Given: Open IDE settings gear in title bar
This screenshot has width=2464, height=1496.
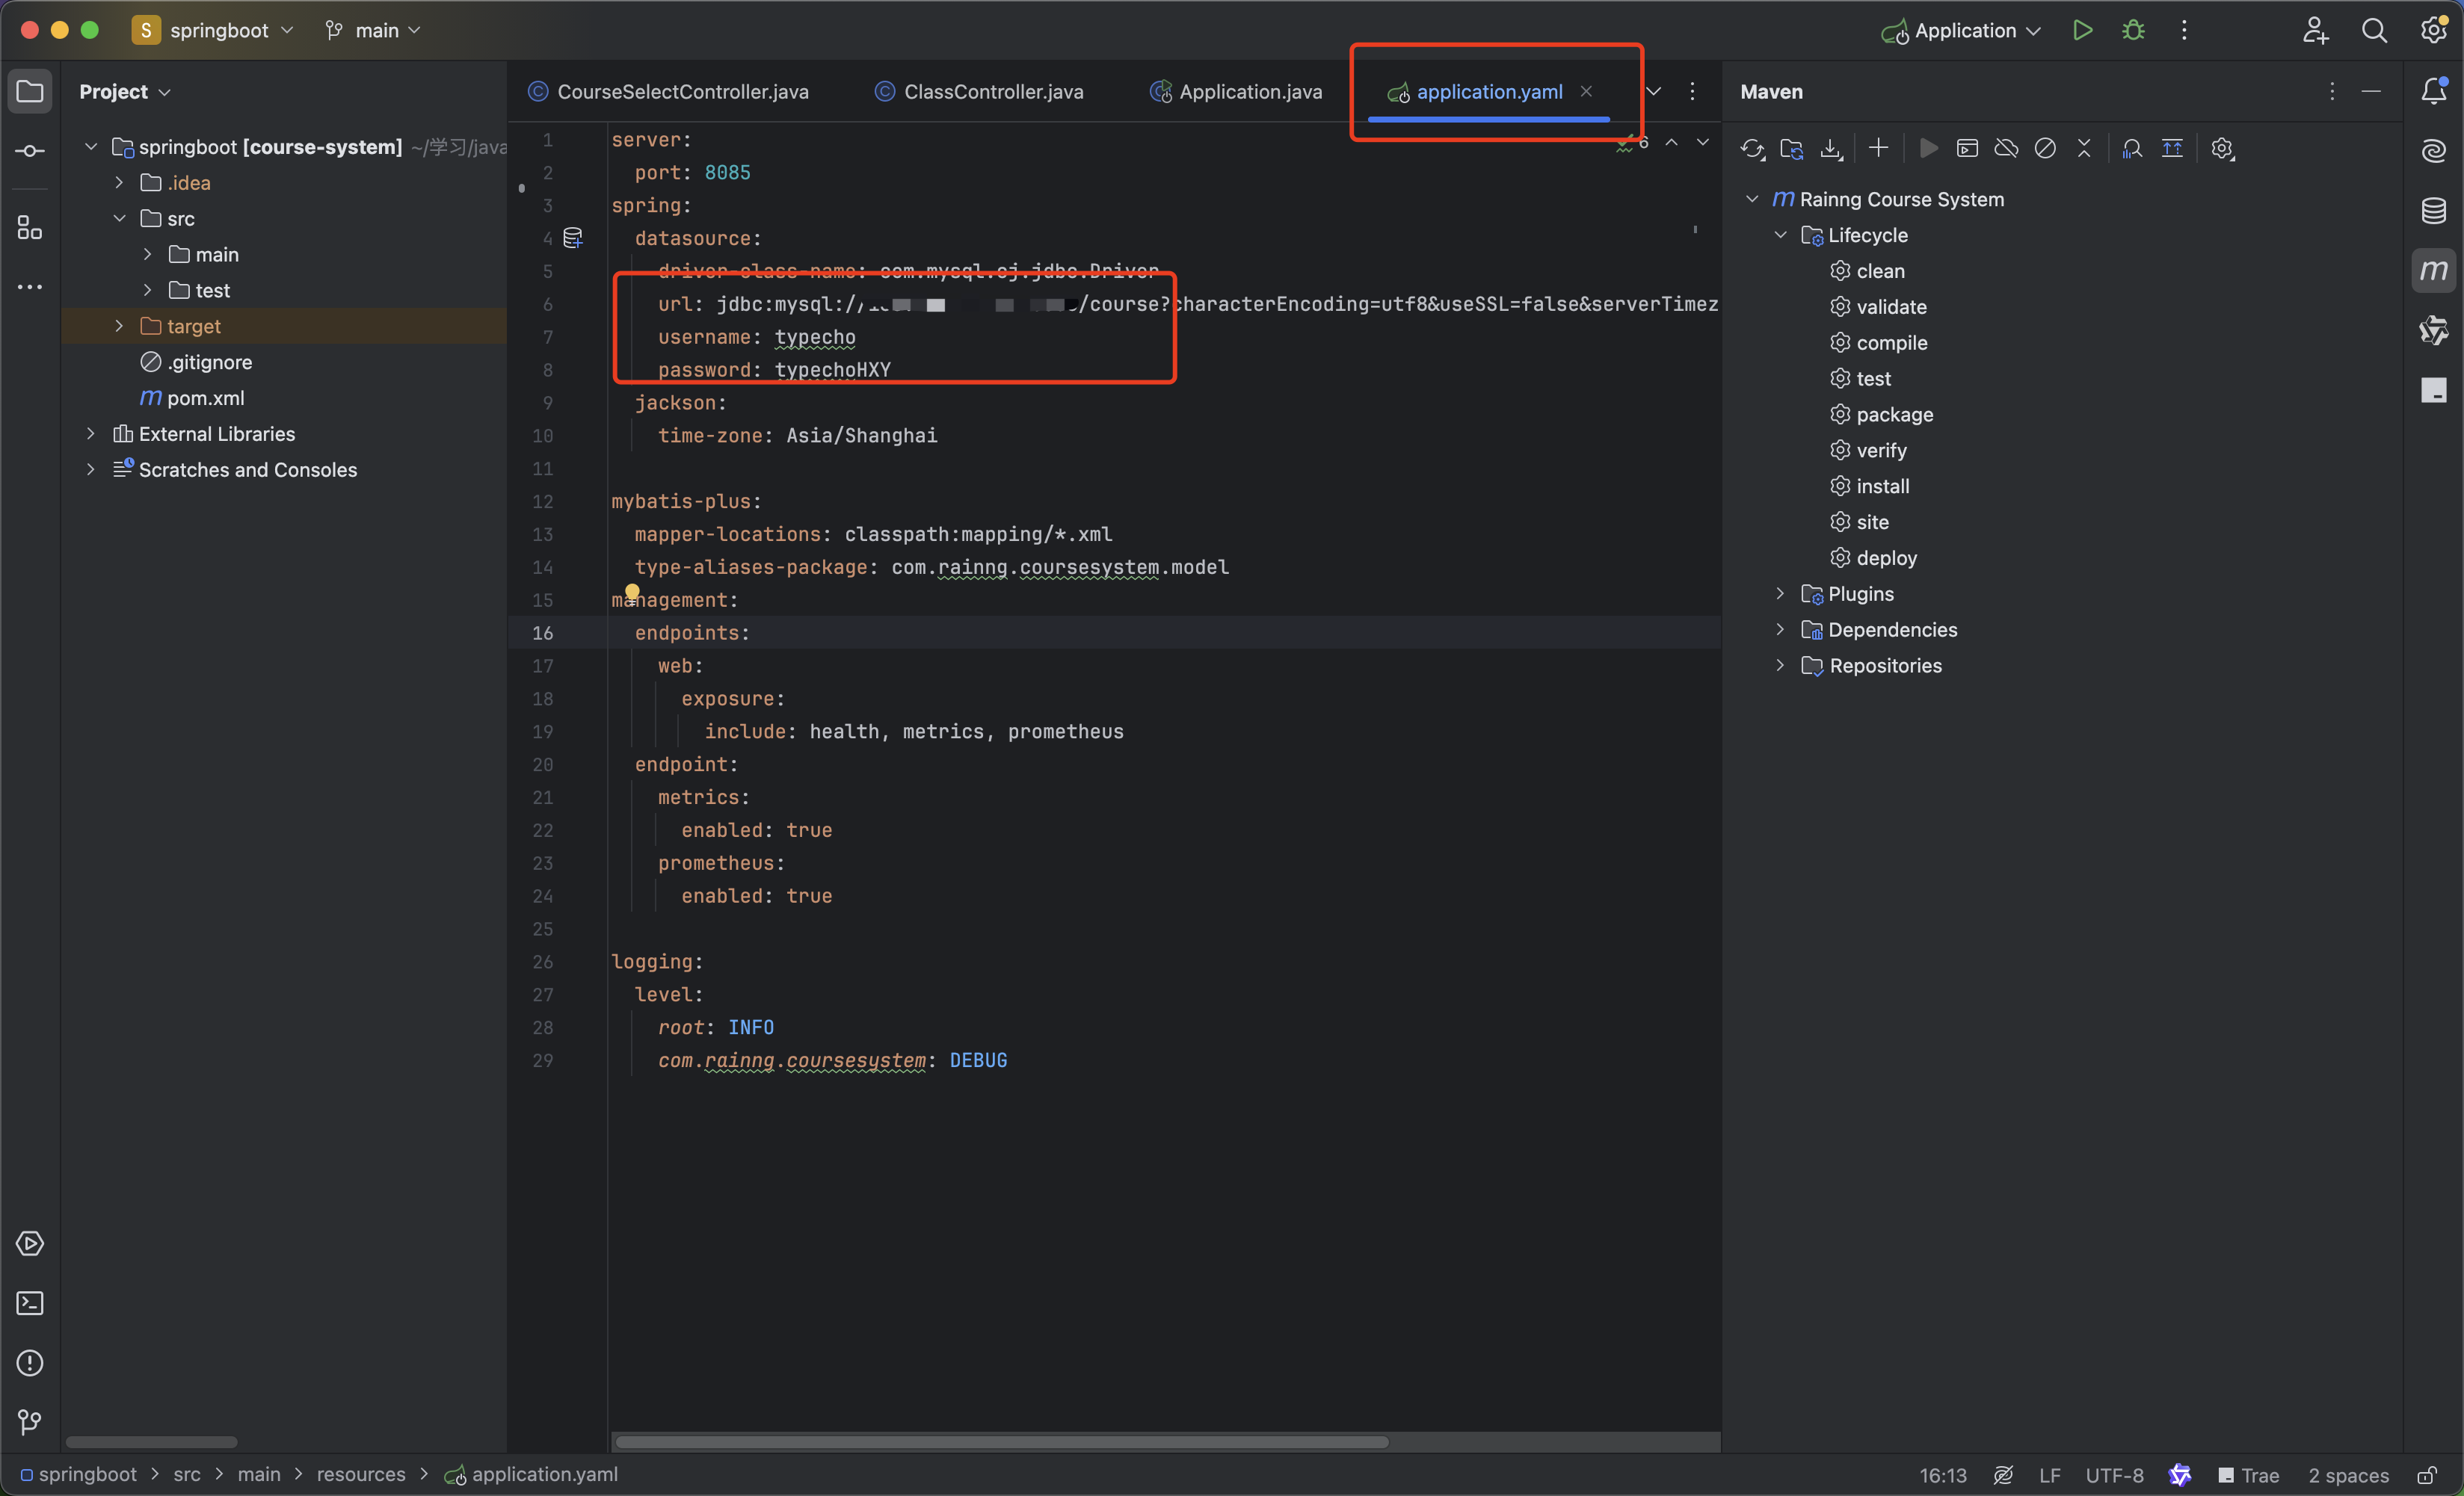Looking at the screenshot, I should [x=2434, y=31].
